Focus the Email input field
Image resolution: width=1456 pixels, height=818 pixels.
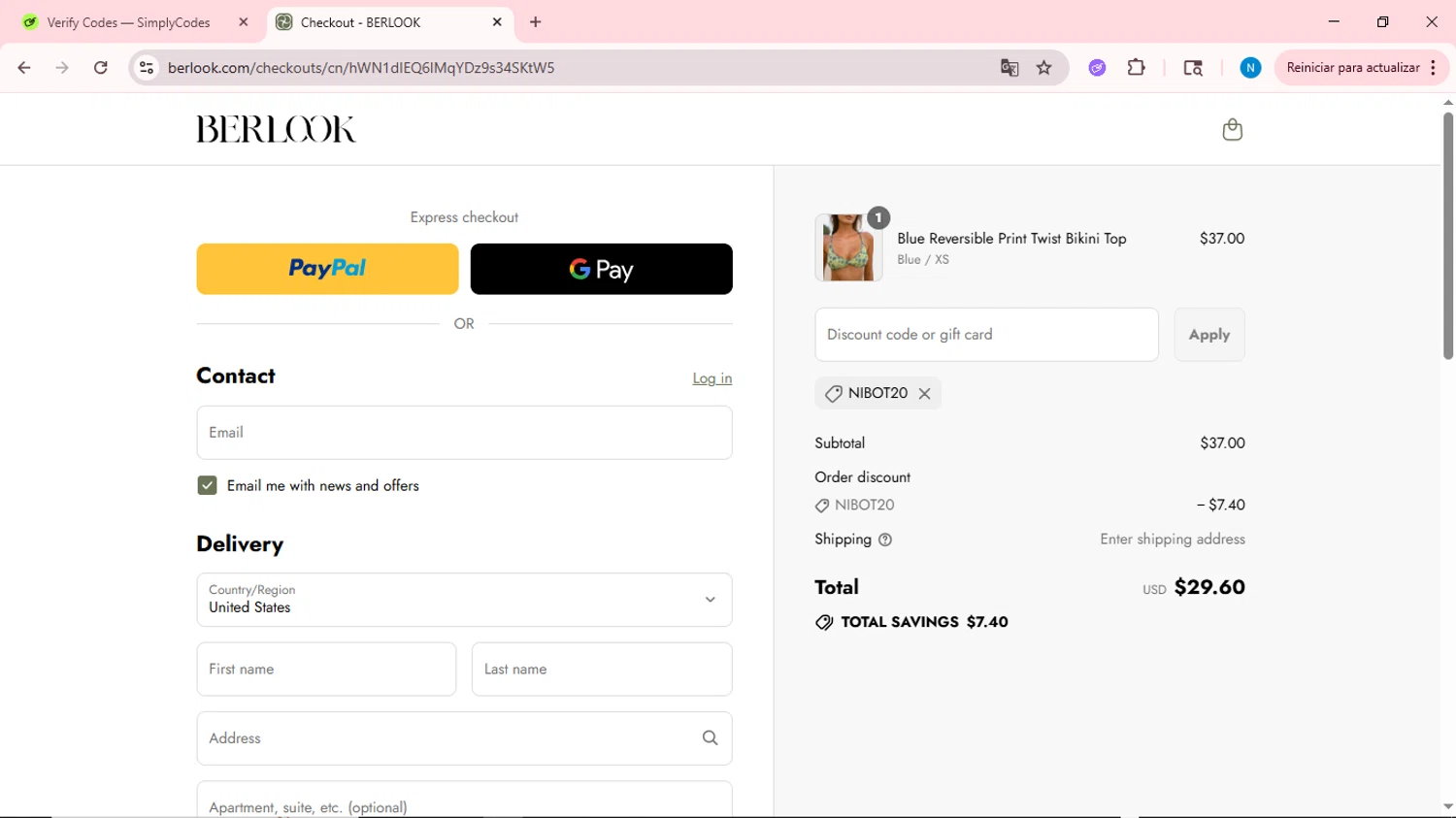tap(464, 433)
